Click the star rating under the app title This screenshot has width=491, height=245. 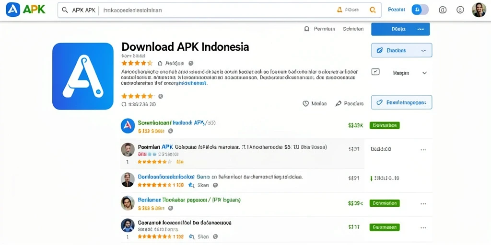click(x=137, y=63)
